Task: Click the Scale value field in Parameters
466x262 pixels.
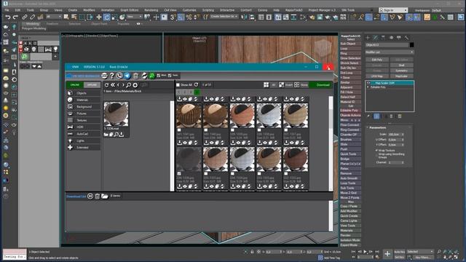Action: click(395, 135)
